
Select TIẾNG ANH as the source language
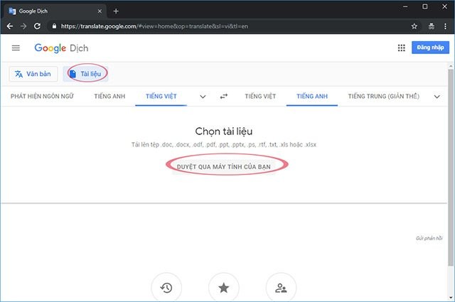click(109, 97)
